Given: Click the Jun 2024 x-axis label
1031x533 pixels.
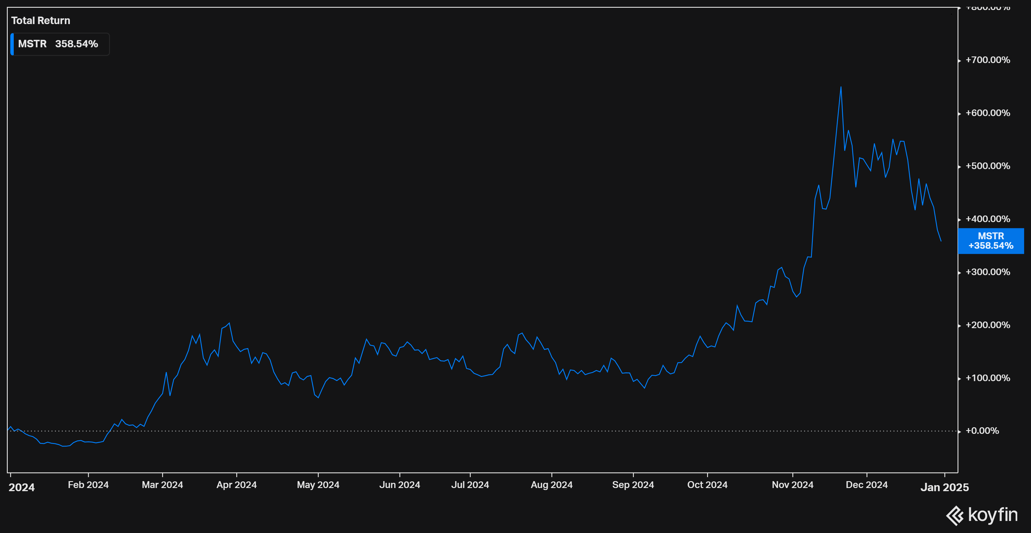Looking at the screenshot, I should click(x=400, y=485).
